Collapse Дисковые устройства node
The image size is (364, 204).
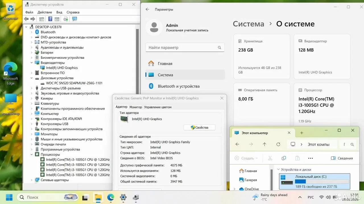point(32,78)
